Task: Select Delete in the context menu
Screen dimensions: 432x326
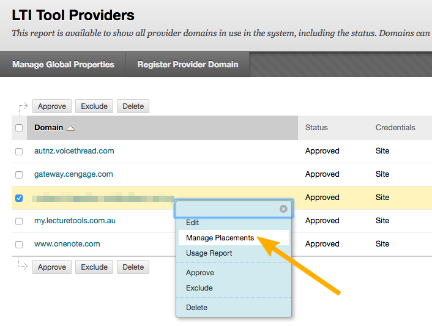Action: tap(197, 308)
